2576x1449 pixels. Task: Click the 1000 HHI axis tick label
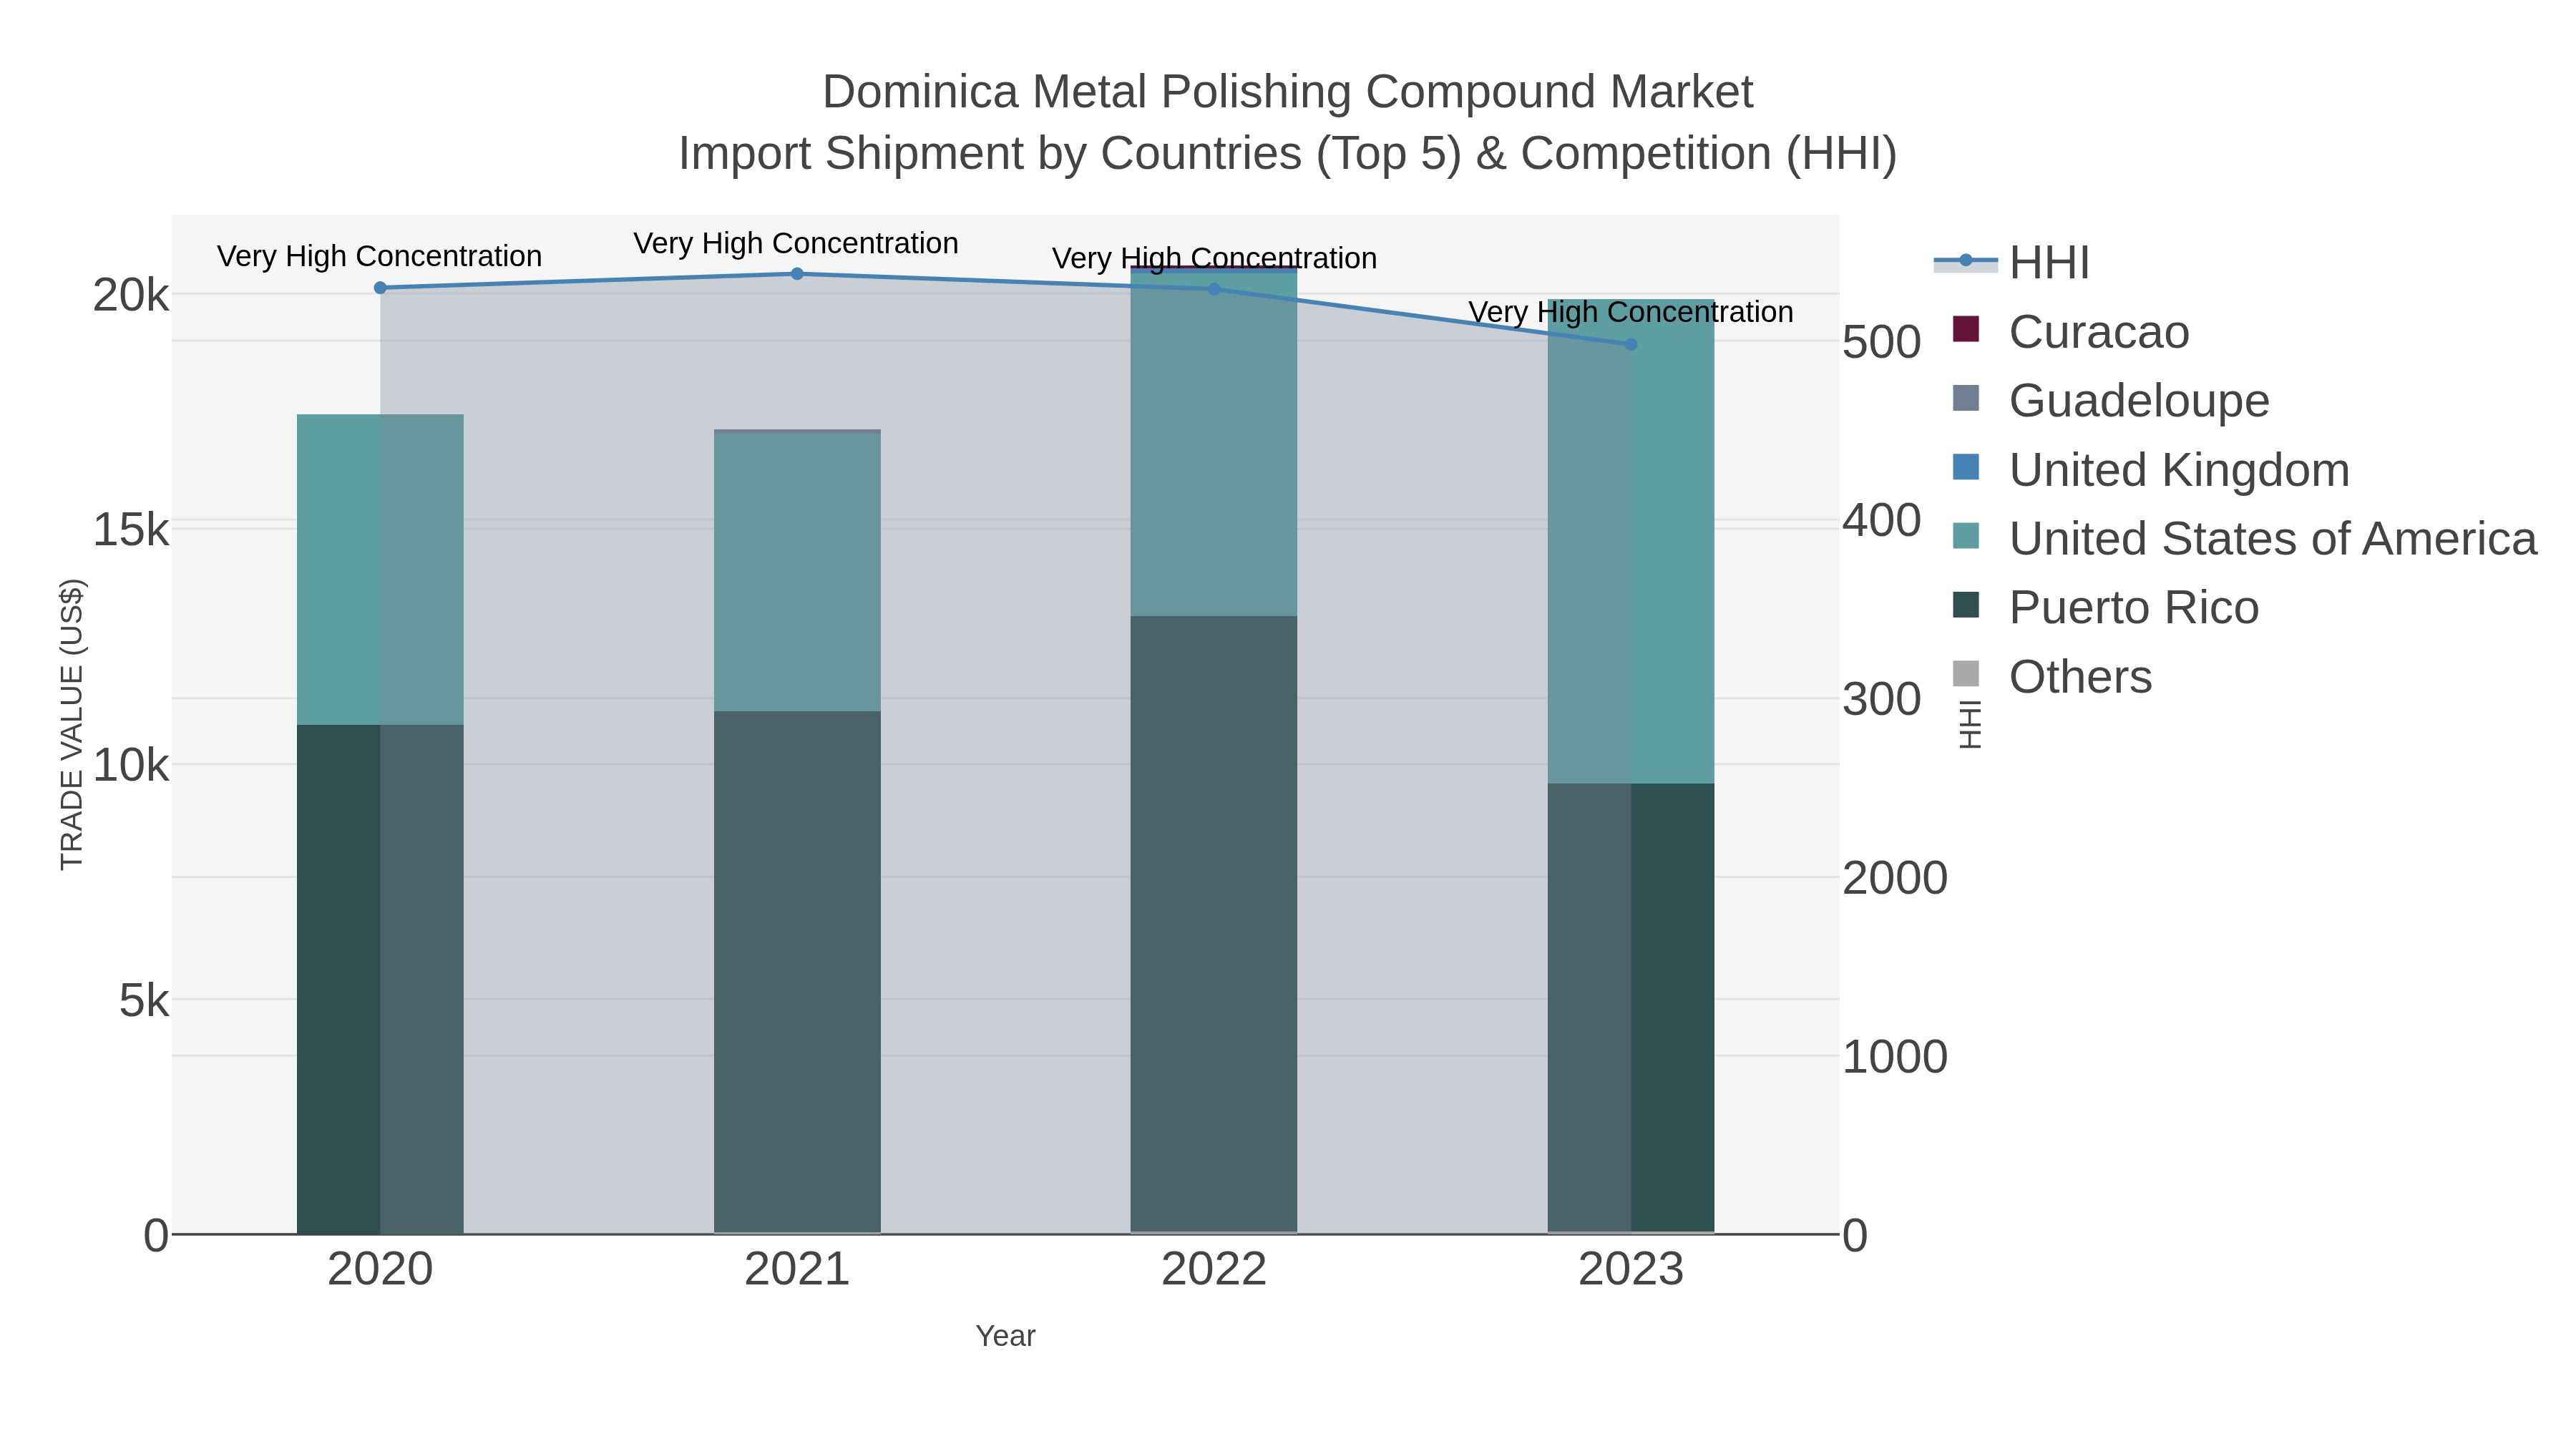1895,1057
